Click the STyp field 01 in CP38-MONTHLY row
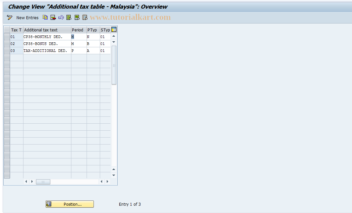The image size is (352, 213). (105, 37)
